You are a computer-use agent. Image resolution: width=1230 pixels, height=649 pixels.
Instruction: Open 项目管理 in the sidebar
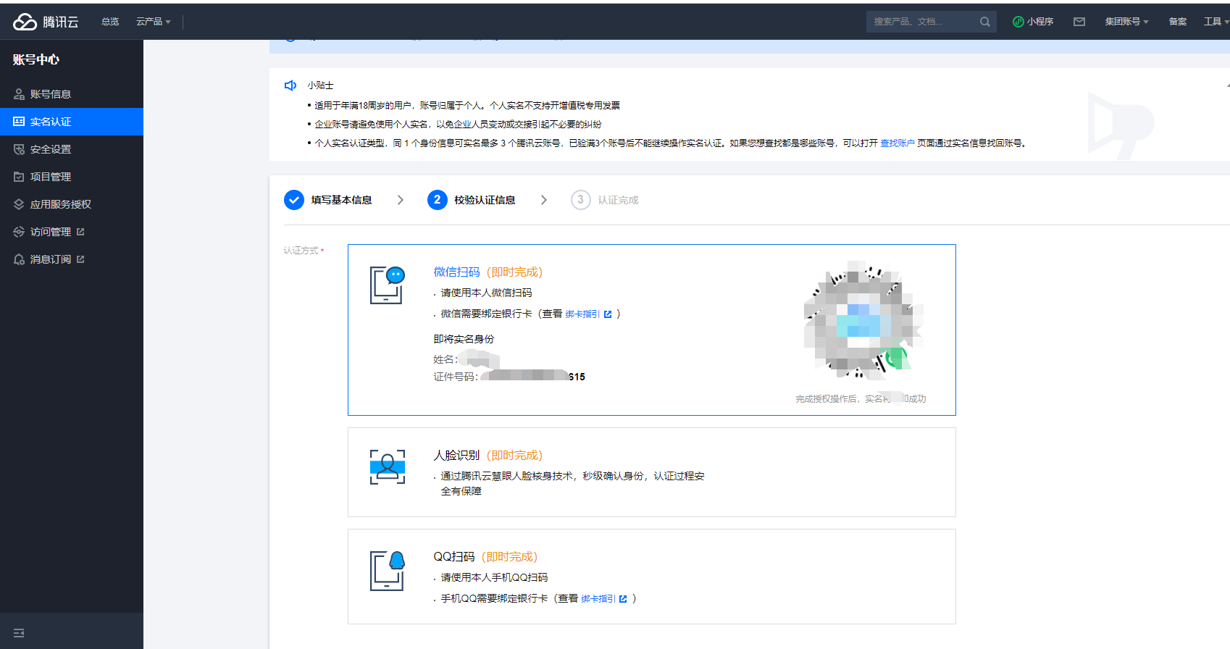coord(72,177)
